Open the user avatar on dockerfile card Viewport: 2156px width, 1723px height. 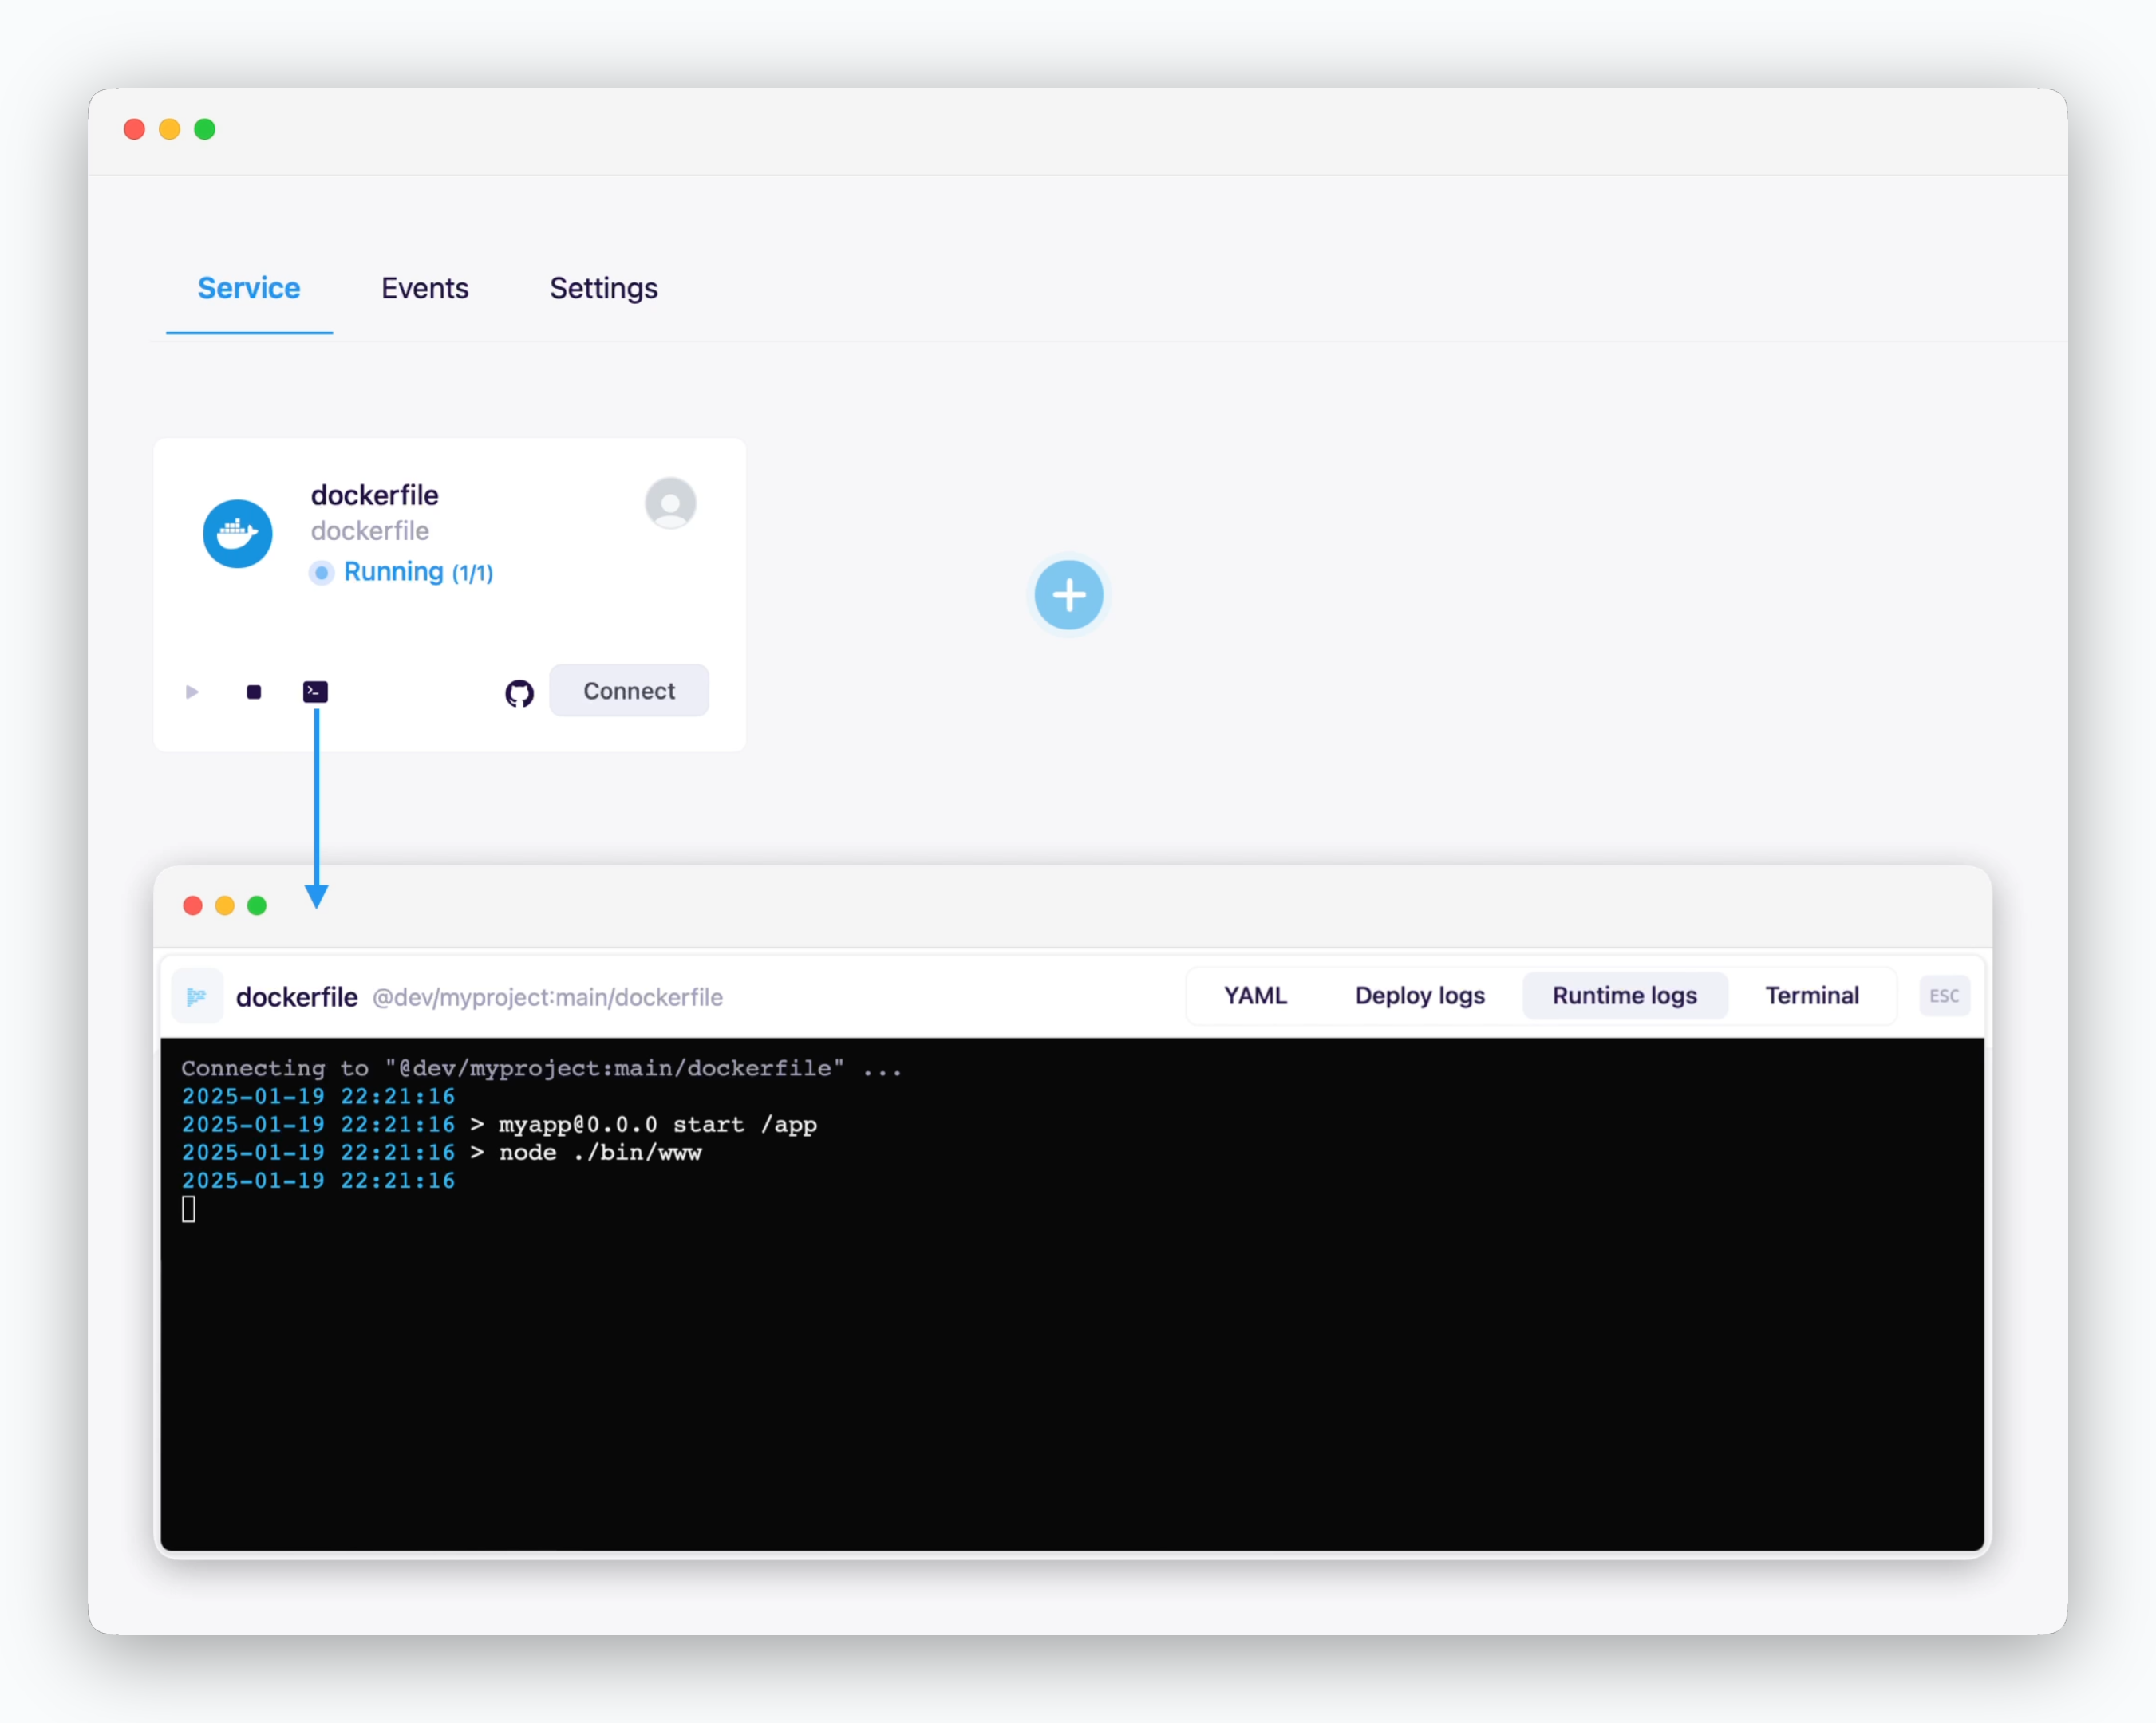(x=670, y=503)
